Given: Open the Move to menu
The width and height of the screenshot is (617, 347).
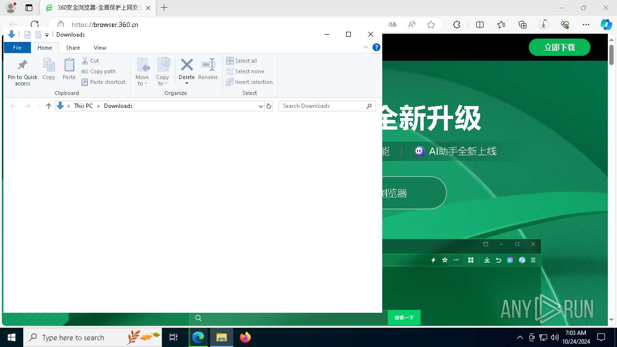Looking at the screenshot, I should point(142,71).
